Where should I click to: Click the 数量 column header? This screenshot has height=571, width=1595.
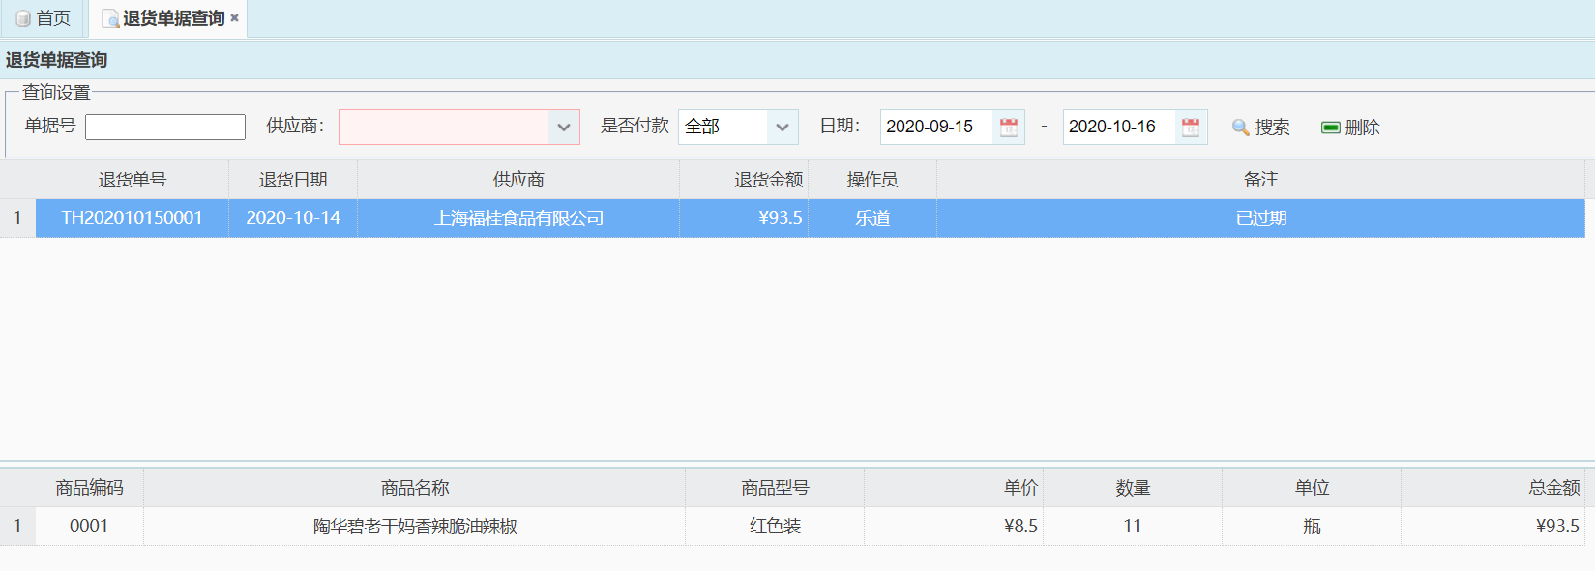(1133, 488)
